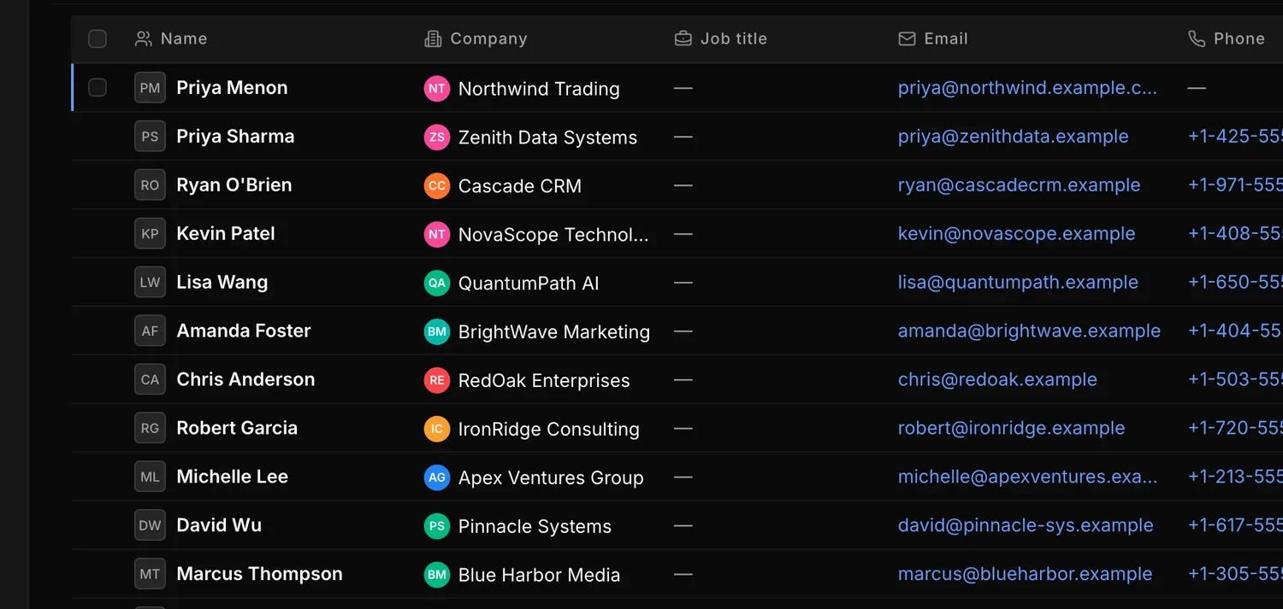Open the Name column header menu

click(x=184, y=38)
